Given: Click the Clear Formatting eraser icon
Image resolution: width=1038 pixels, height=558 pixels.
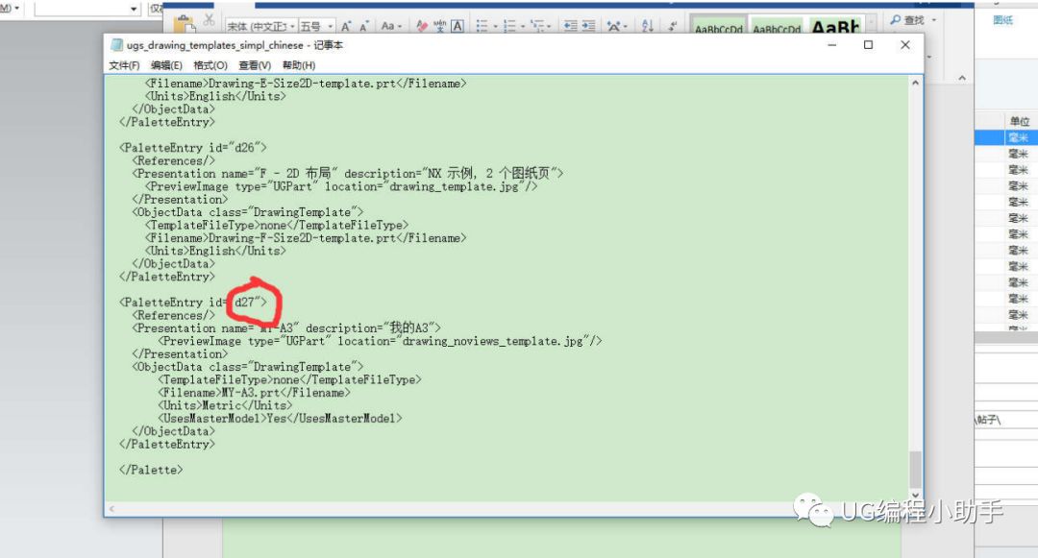Looking at the screenshot, I should click(x=422, y=27).
